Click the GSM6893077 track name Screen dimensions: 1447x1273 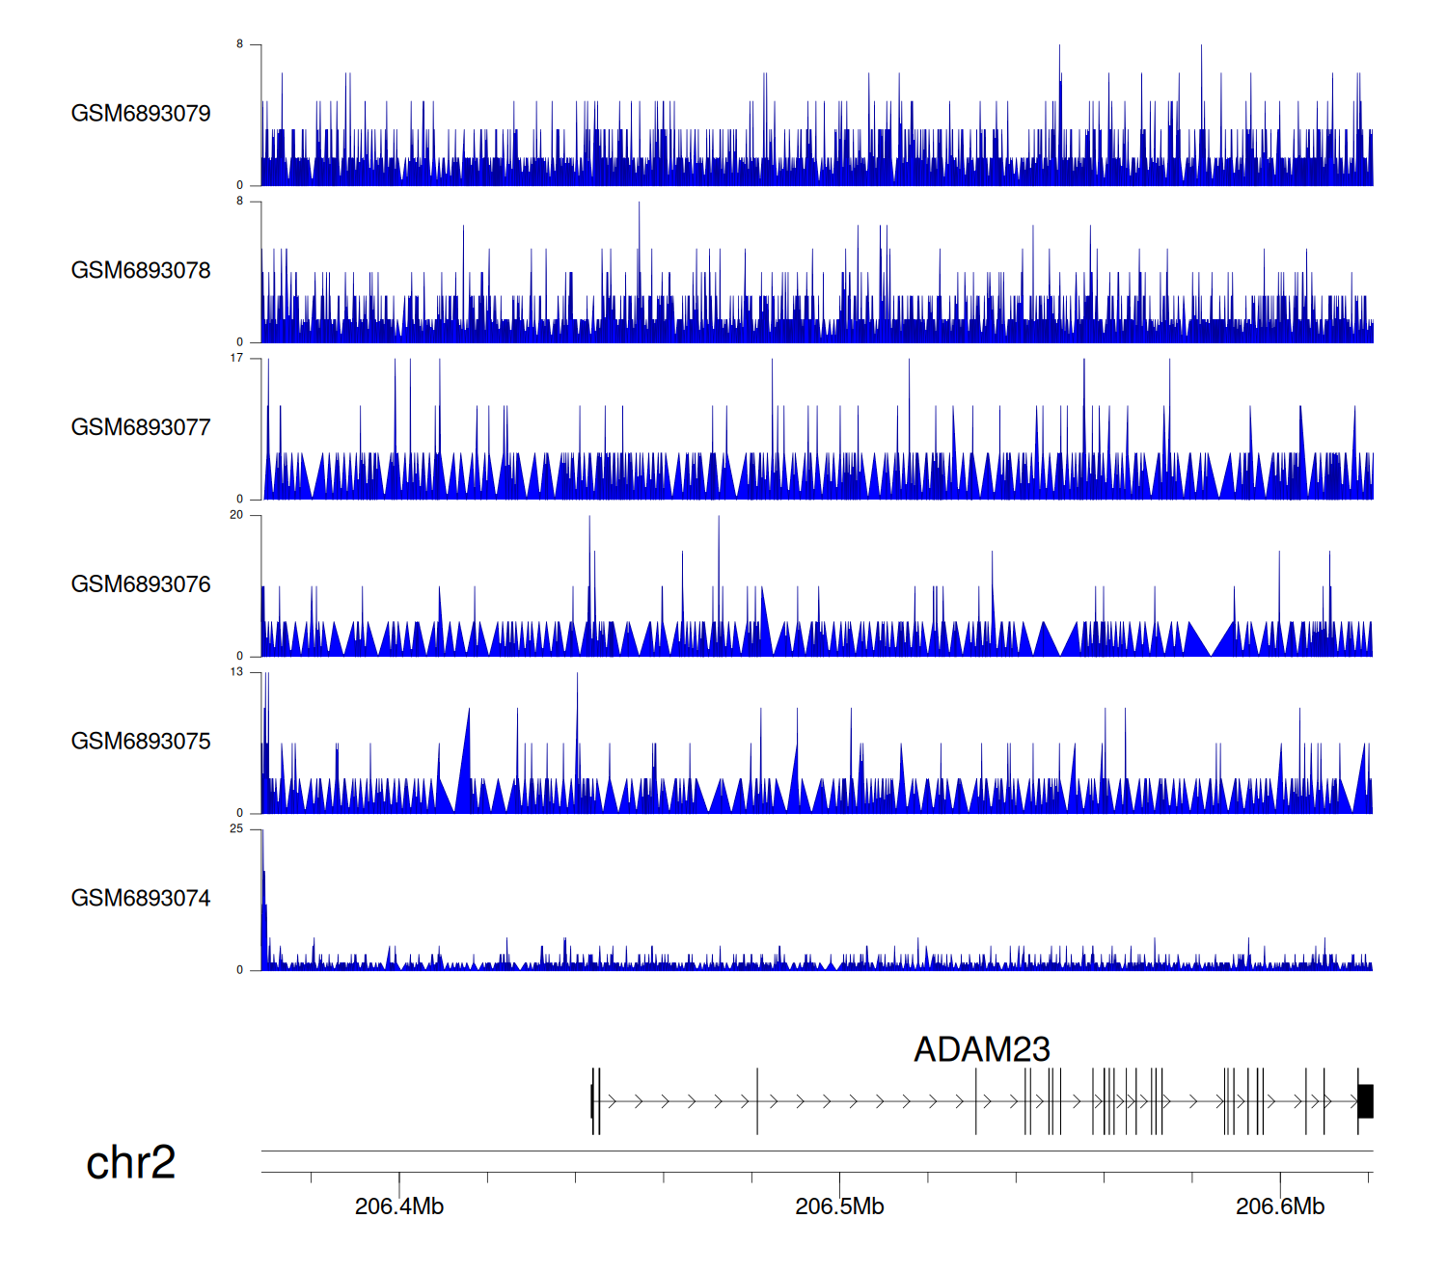[x=141, y=427]
